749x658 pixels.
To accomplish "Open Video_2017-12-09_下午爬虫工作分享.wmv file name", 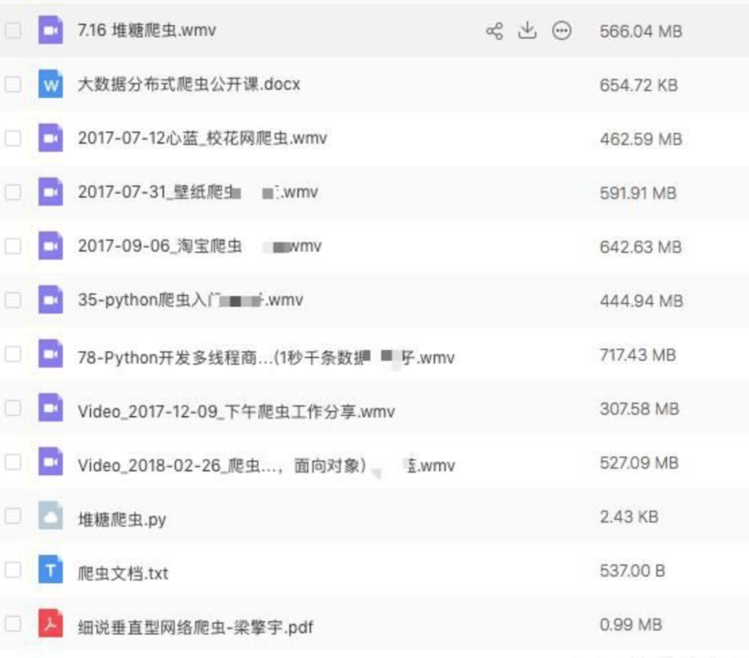I will [236, 411].
